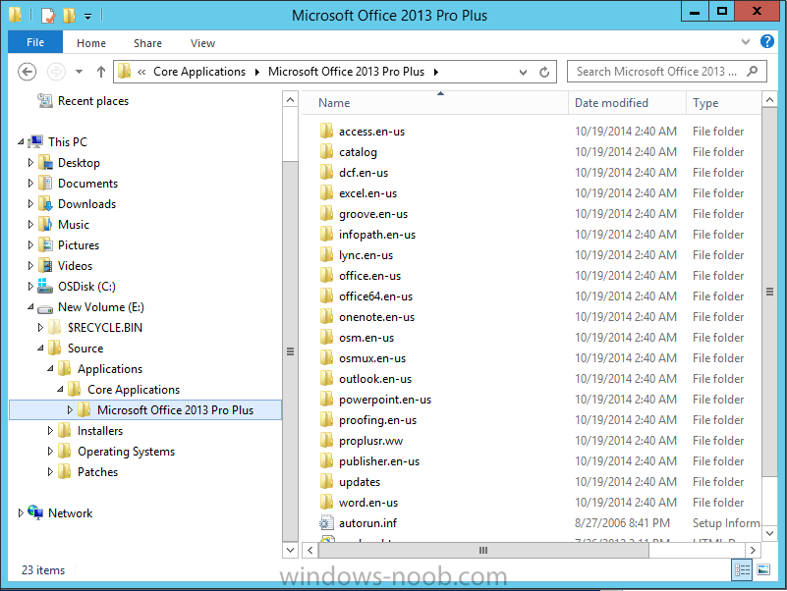
Task: Select the word.en-us folder
Action: pyautogui.click(x=367, y=503)
